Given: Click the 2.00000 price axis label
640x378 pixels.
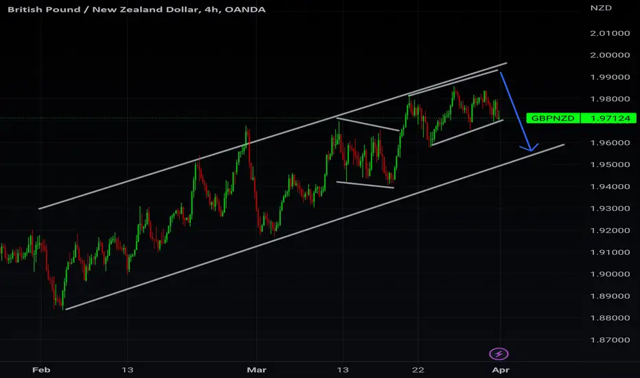Looking at the screenshot, I should (610, 55).
